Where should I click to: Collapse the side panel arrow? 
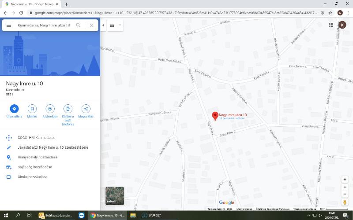[103, 25]
